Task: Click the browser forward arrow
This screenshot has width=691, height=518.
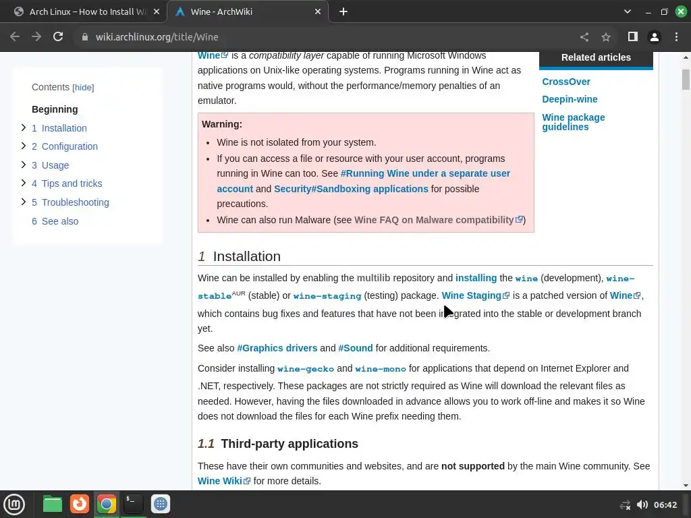Action: [36, 37]
